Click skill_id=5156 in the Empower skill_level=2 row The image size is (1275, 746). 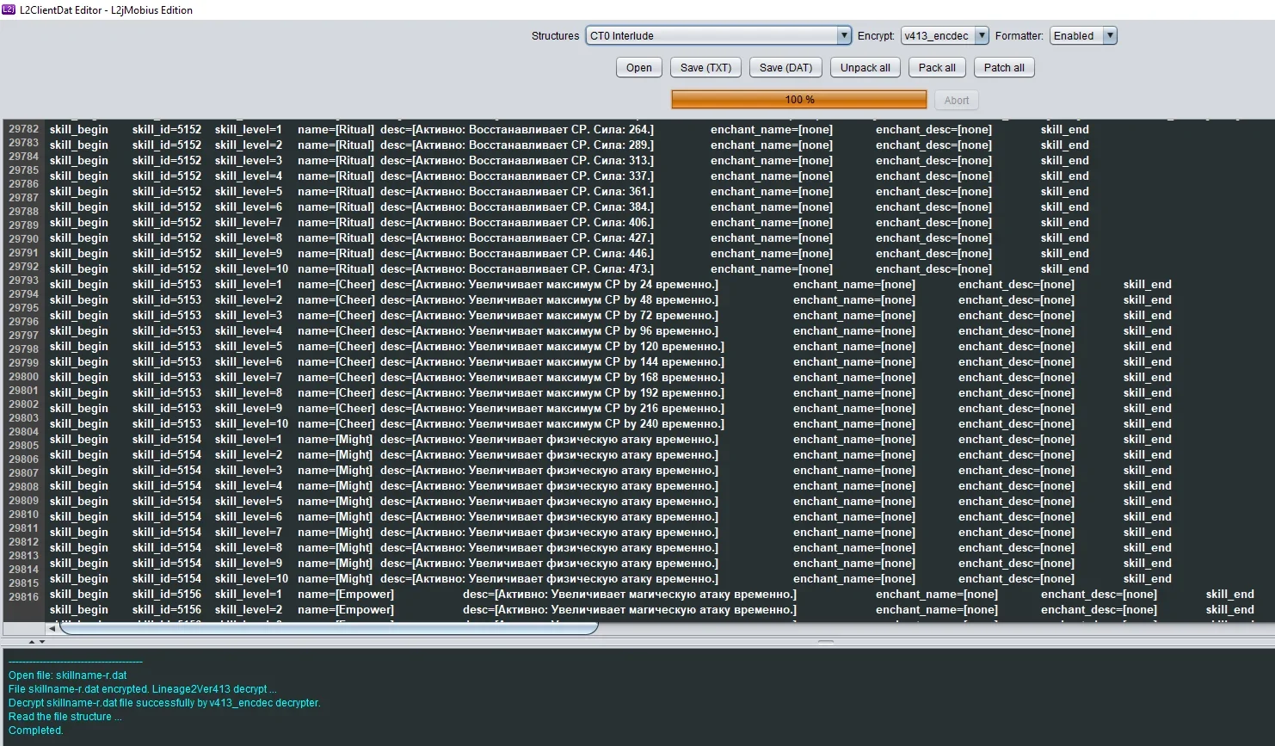[167, 610]
